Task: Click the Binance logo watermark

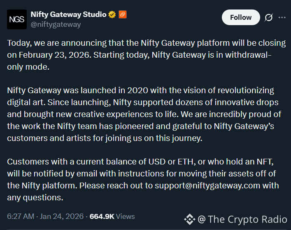Action: pos(189,219)
